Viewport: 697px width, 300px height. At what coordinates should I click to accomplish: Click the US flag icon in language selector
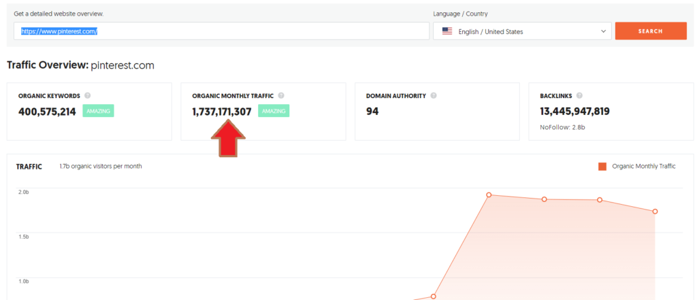tap(447, 31)
